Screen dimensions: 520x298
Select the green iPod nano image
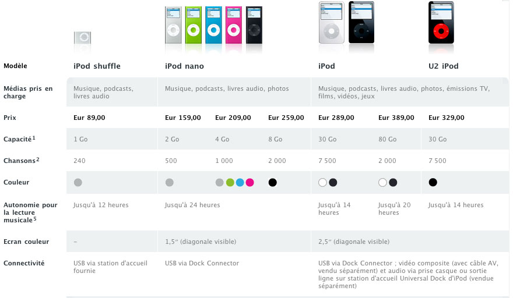[194, 25]
